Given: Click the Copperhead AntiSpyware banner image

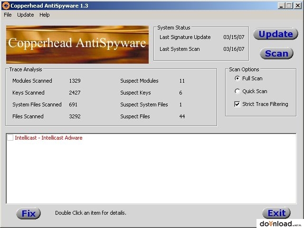Looking at the screenshot, I should [77, 44].
